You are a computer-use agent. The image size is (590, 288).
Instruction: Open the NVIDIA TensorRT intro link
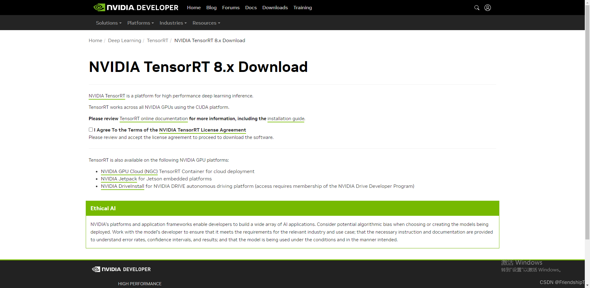point(107,96)
